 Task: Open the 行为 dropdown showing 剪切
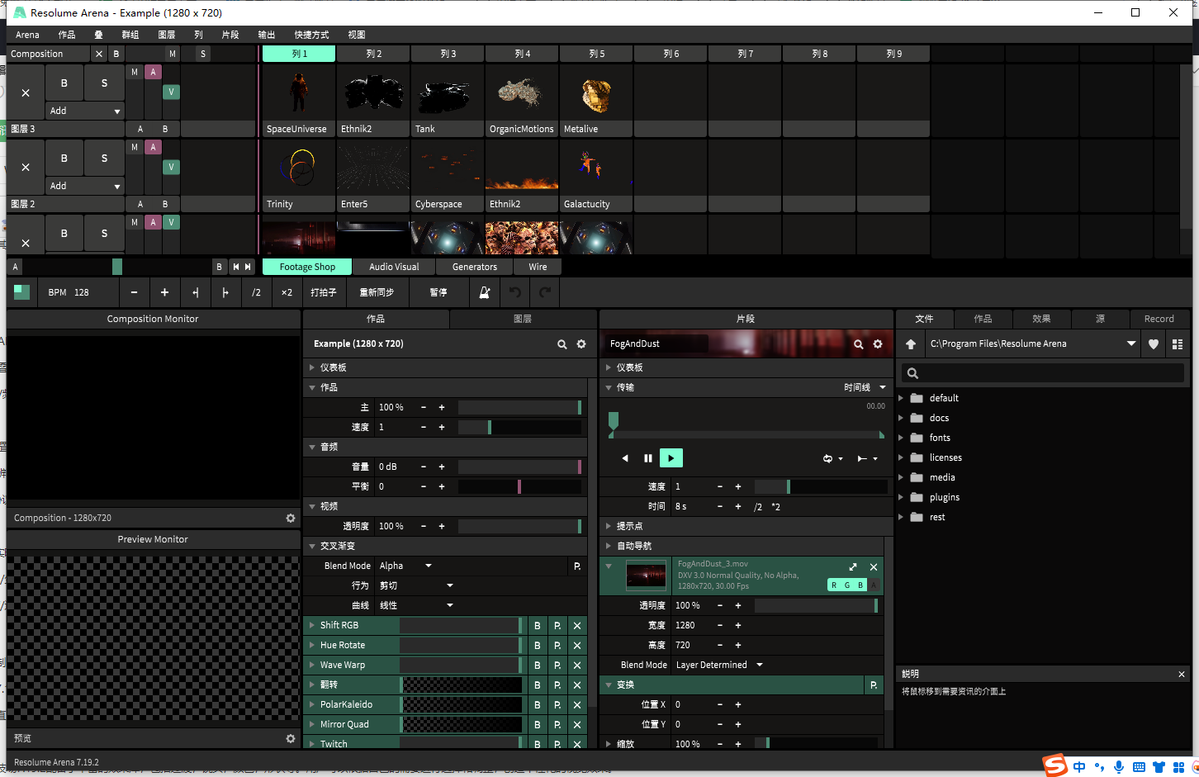tap(416, 585)
